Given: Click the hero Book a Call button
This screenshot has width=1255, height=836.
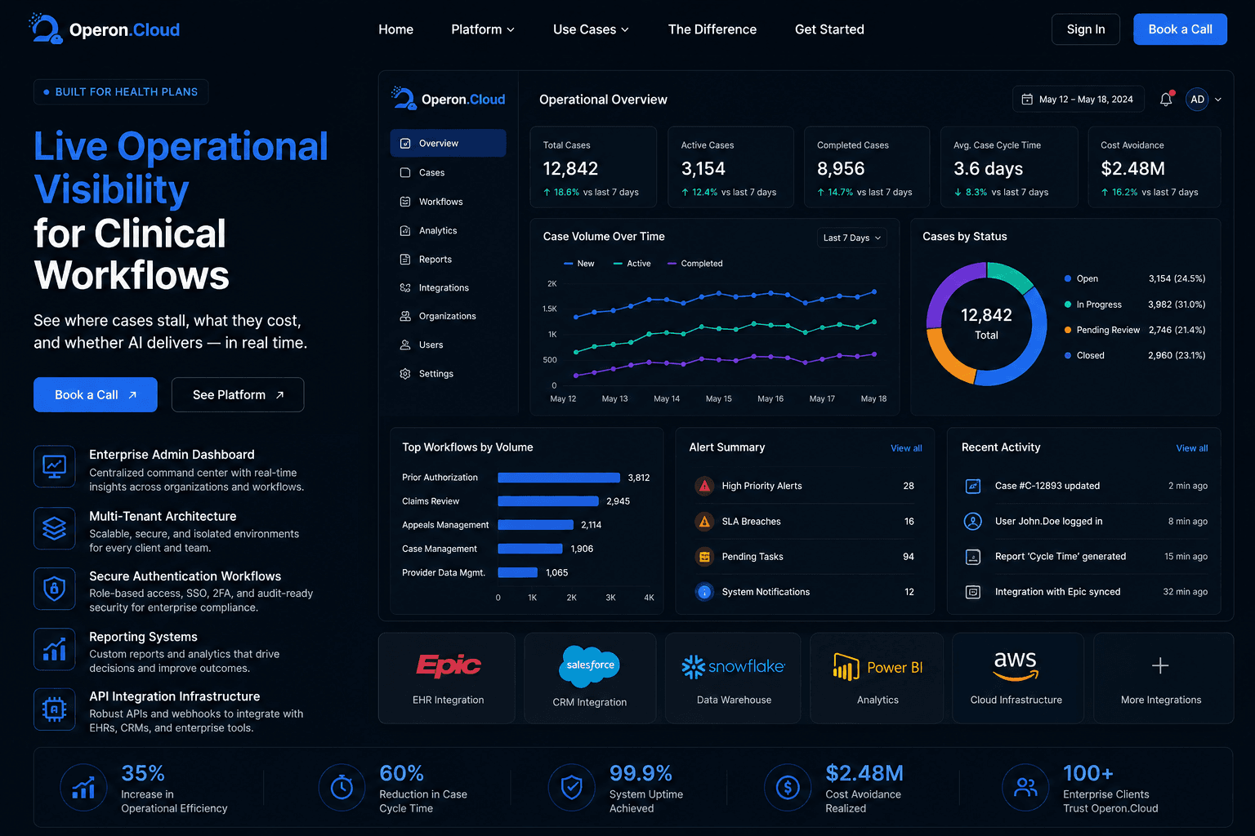Looking at the screenshot, I should pos(96,394).
